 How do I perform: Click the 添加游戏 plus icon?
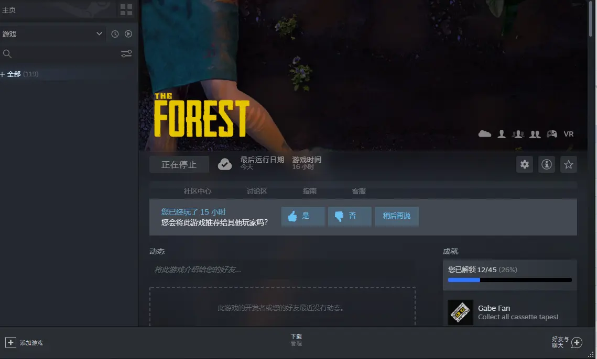[x=10, y=343]
